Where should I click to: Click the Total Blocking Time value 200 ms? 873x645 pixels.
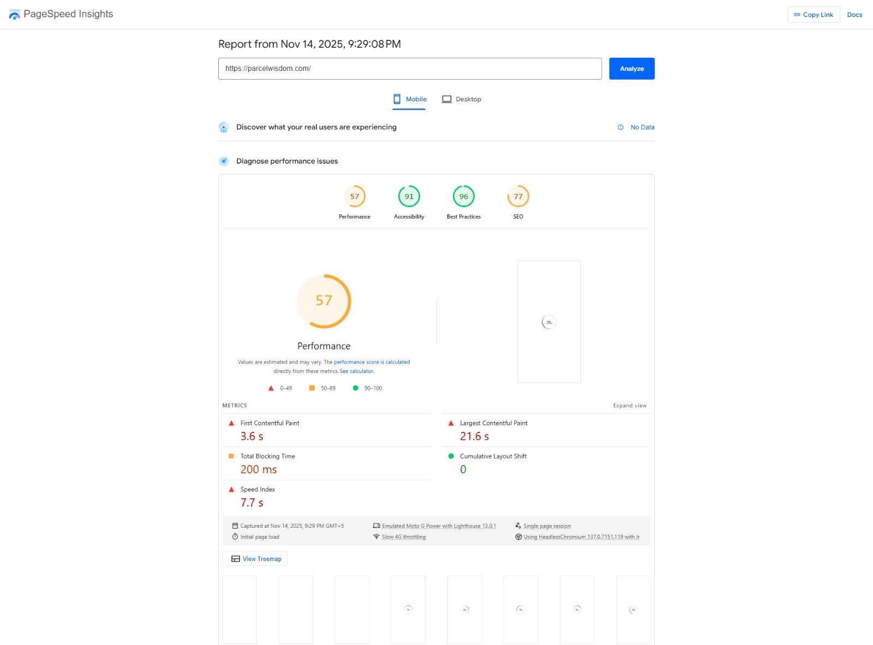pos(259,470)
